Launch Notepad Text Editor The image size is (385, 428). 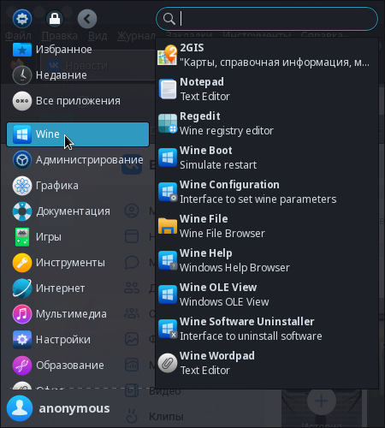(x=267, y=89)
